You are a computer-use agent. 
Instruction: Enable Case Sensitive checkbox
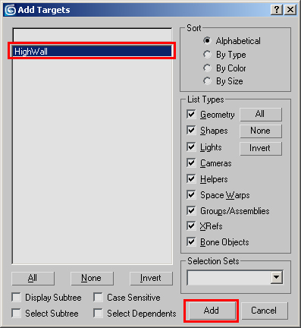click(98, 298)
